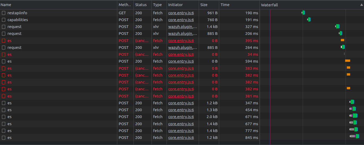Open red core.entry.js:6 link of the 395 ms row
364x145 pixels.
point(181,41)
